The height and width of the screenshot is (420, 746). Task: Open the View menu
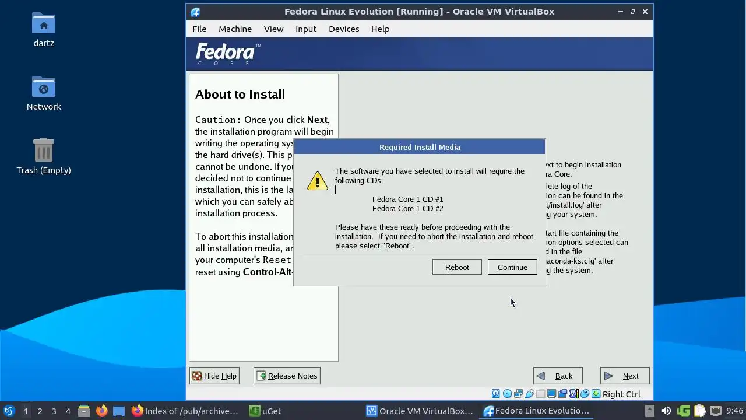click(x=273, y=29)
